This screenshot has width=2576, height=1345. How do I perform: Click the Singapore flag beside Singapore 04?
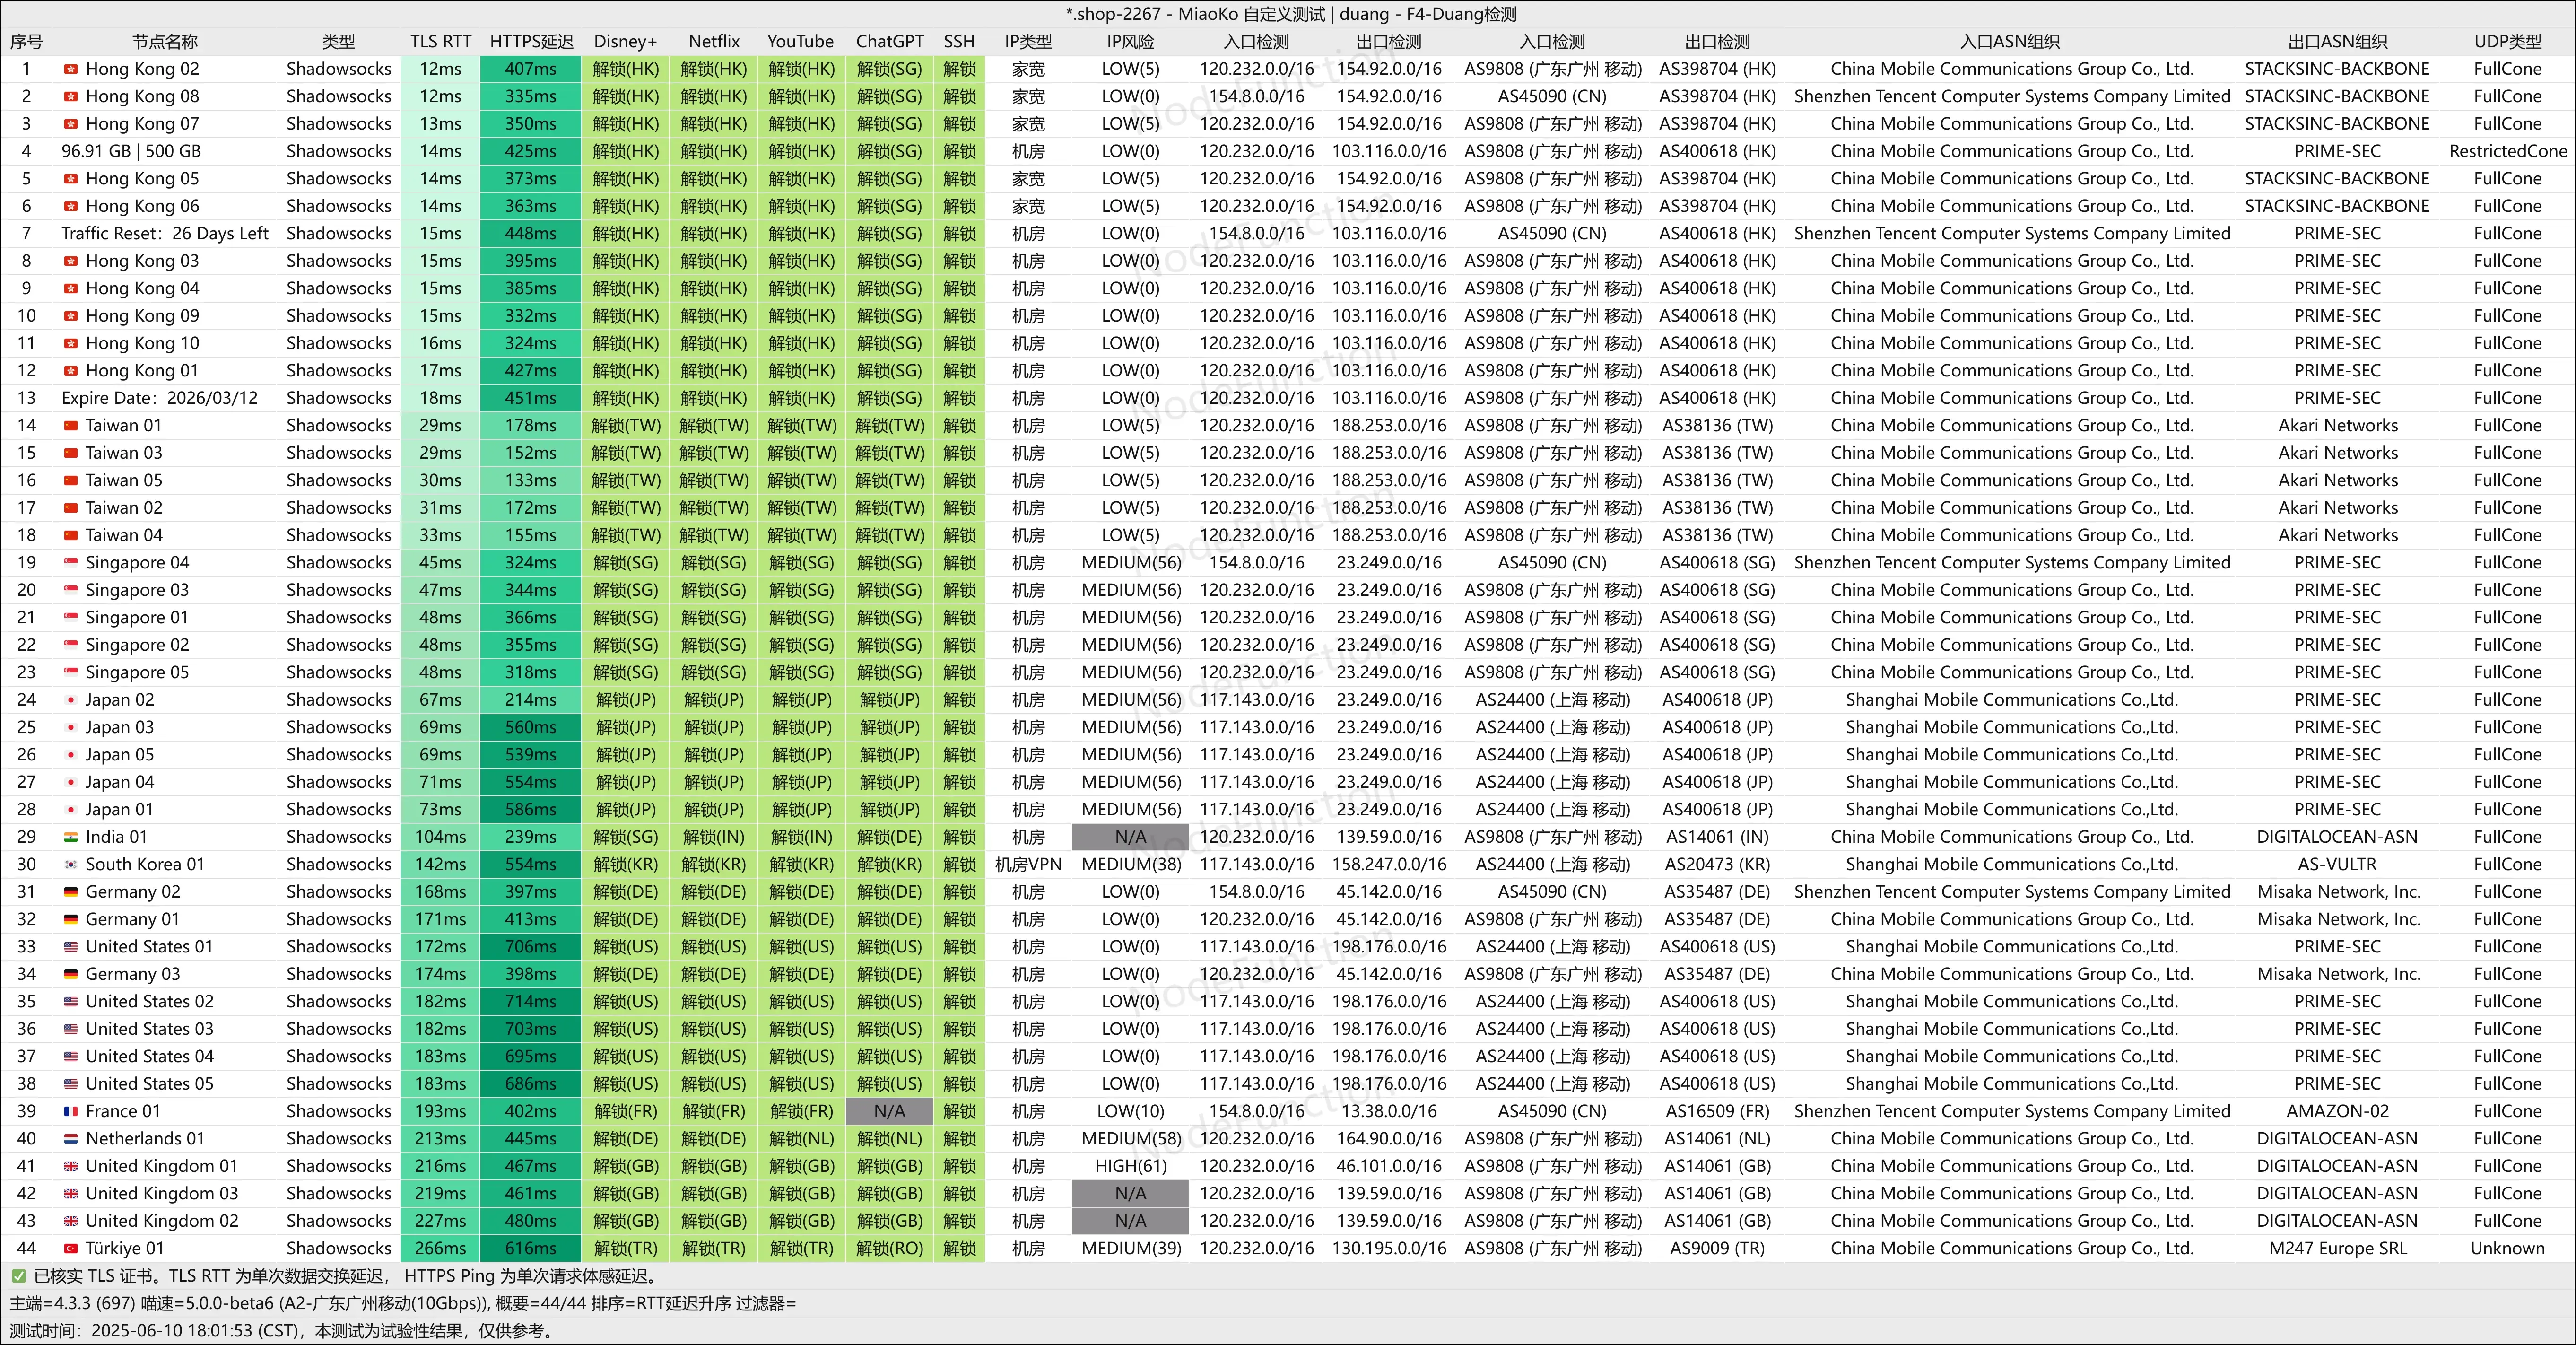70,563
